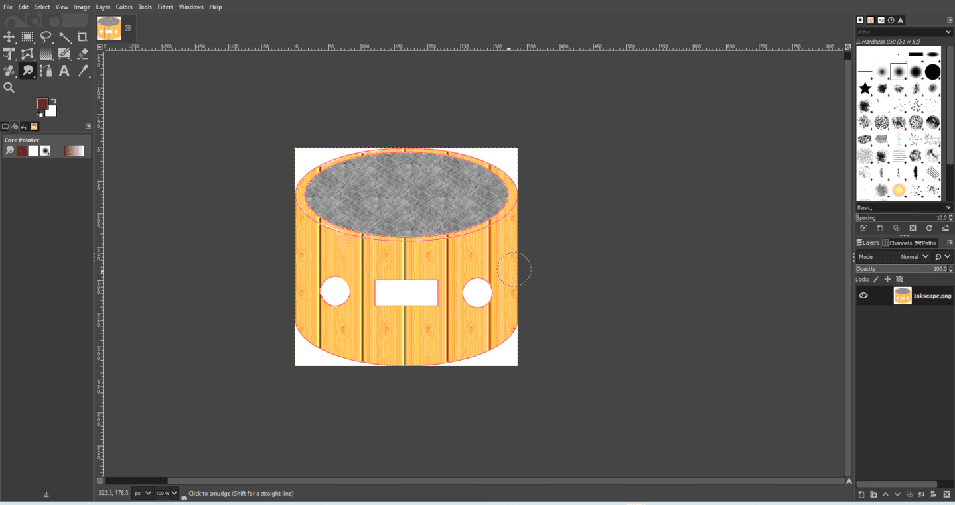
Task: Select the Color Picker eyedropper tool
Action: click(x=82, y=70)
